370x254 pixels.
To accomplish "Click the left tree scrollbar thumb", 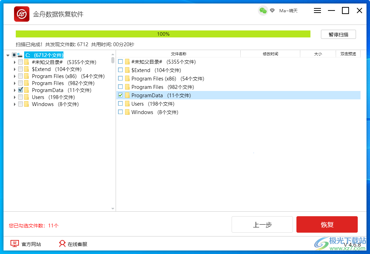I will 113,60.
